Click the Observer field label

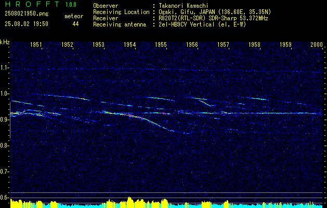(x=106, y=6)
